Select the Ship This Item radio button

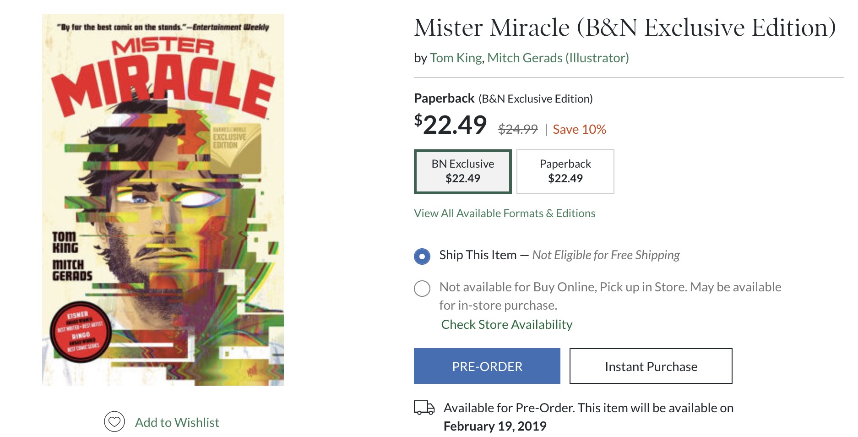(x=422, y=256)
